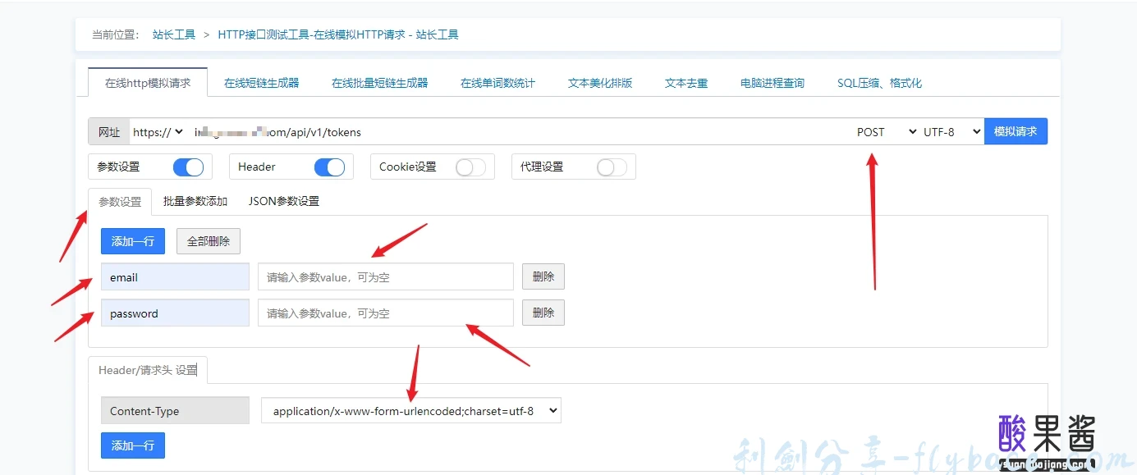Disable the Header toggle
Image resolution: width=1137 pixels, height=475 pixels.
[329, 167]
